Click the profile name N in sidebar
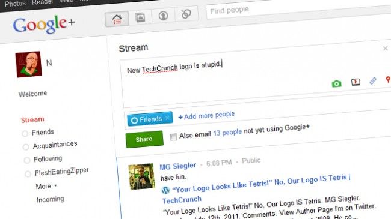 tap(49, 63)
